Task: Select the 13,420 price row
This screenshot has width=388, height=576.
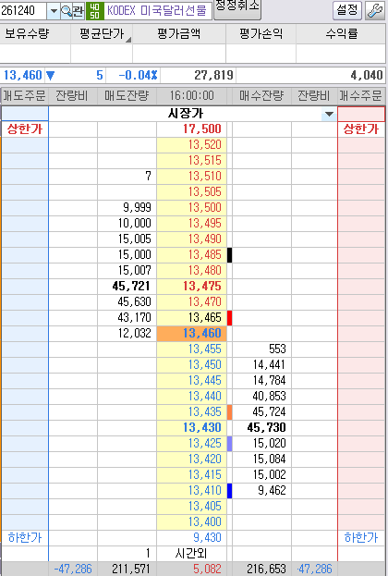Action: 191,459
